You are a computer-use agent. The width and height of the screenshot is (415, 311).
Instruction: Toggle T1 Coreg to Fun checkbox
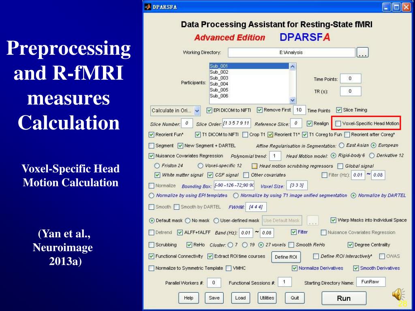tap(305, 134)
